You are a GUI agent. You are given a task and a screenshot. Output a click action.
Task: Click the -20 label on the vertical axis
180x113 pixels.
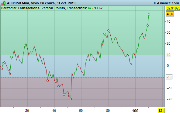[169, 88]
